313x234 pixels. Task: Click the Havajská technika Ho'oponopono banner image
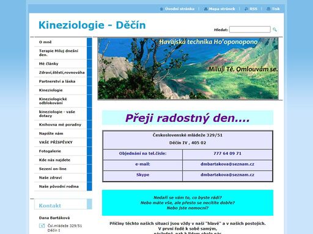click(188, 69)
